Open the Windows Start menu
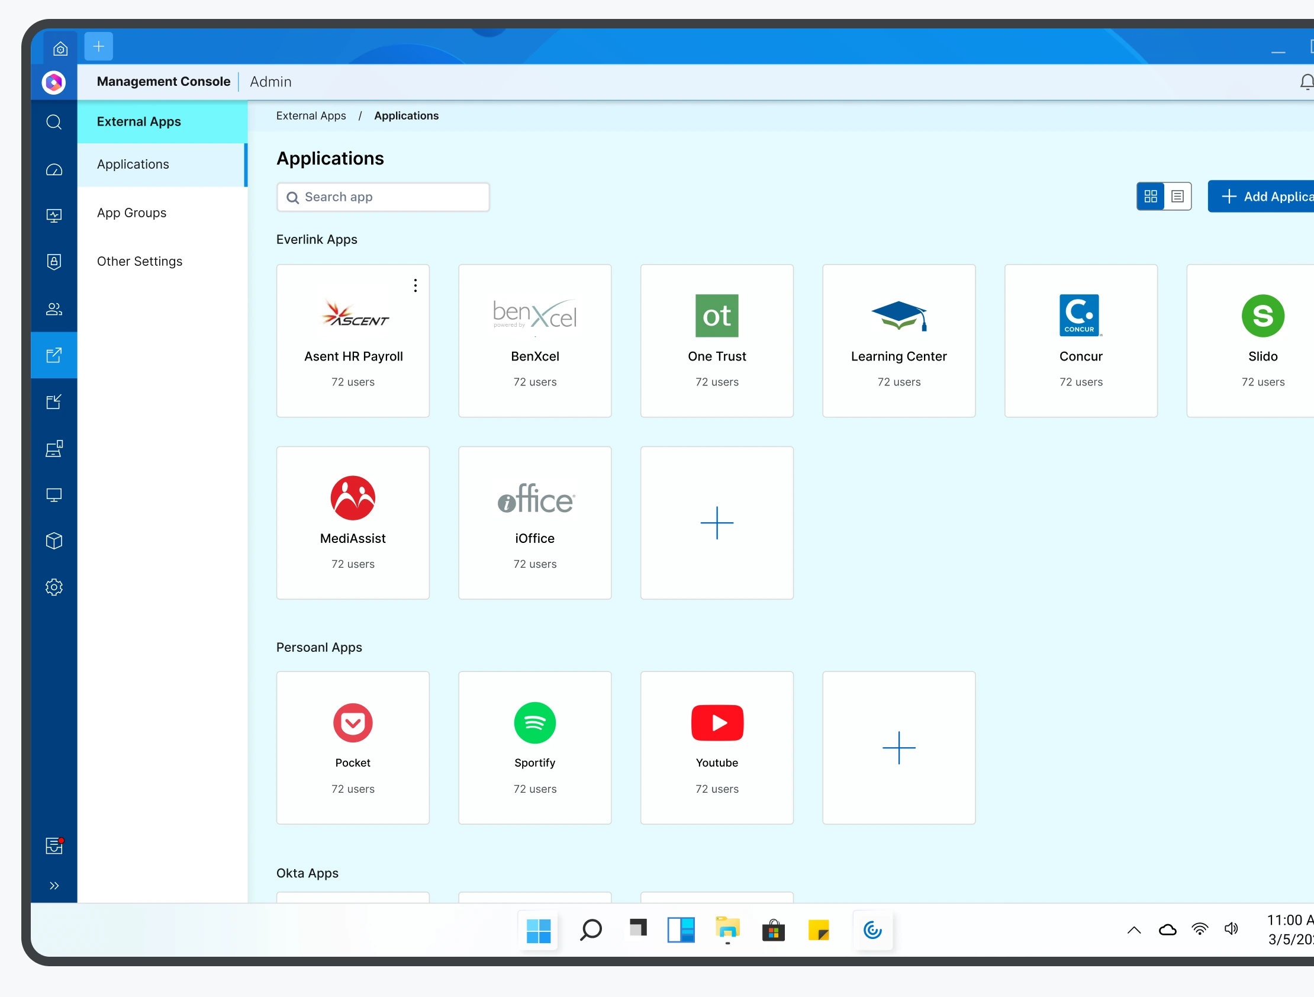 (x=538, y=931)
